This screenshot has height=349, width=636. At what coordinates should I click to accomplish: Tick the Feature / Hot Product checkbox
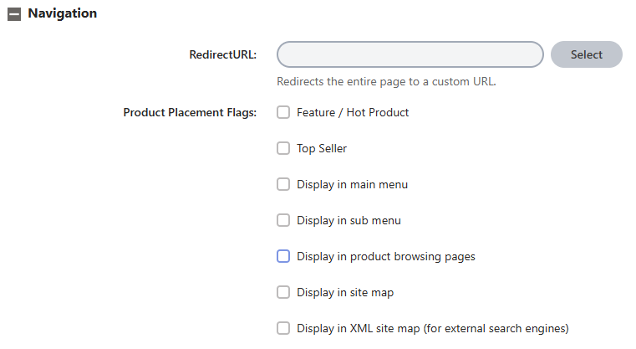point(283,112)
